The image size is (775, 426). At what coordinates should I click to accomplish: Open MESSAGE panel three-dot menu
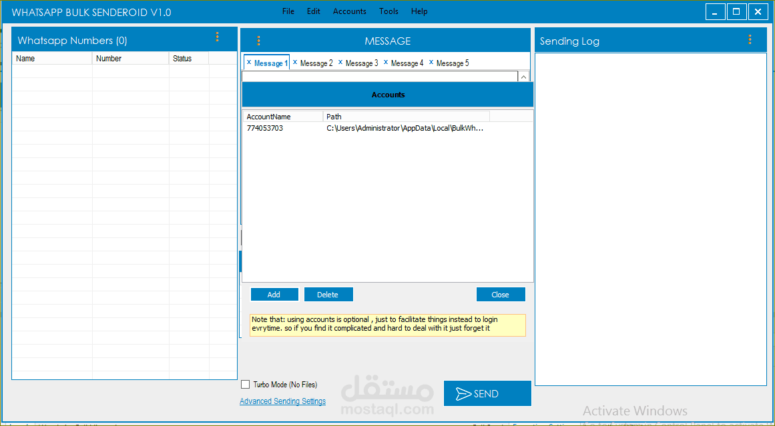tap(258, 41)
